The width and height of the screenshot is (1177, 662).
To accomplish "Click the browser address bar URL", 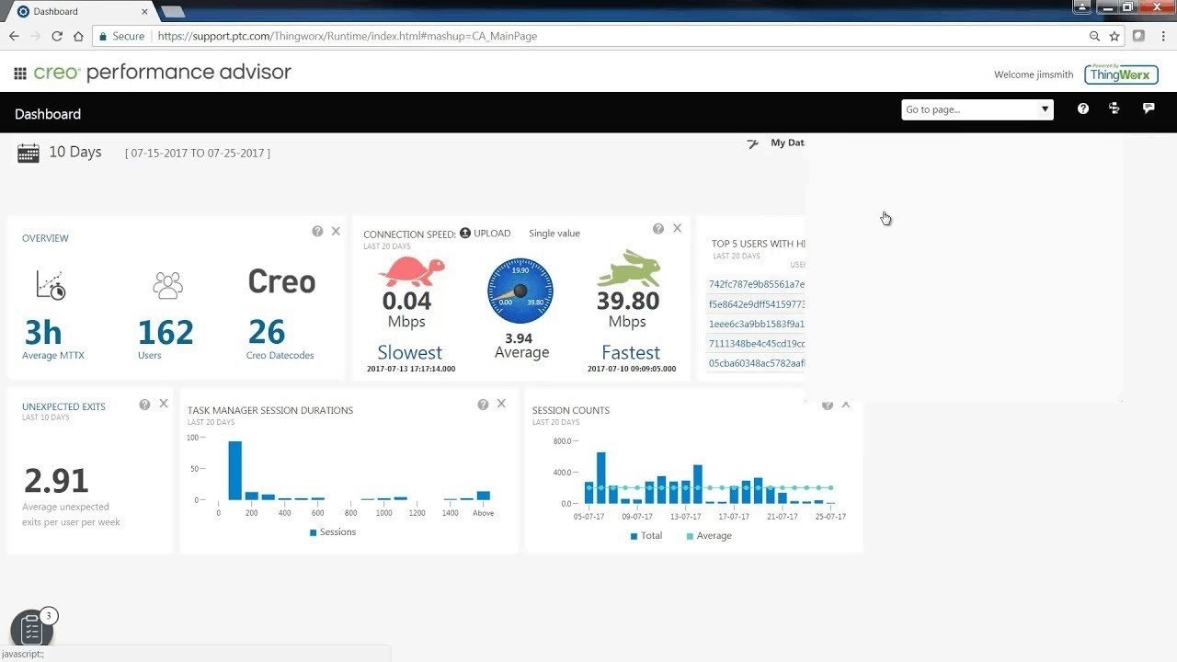I will (x=348, y=36).
